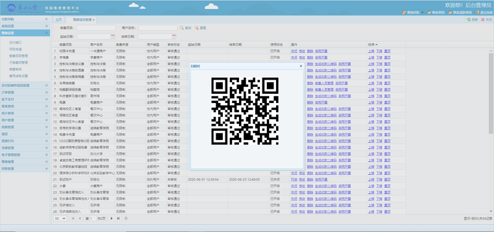Click the 用户类型 column header

point(156,44)
